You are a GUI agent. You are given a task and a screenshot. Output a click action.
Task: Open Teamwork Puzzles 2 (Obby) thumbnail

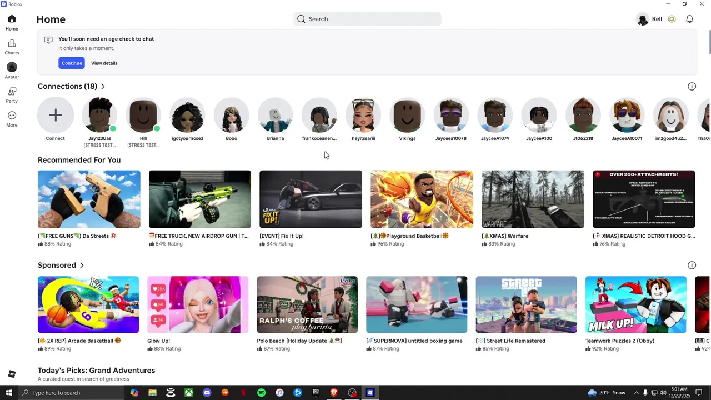click(x=636, y=304)
